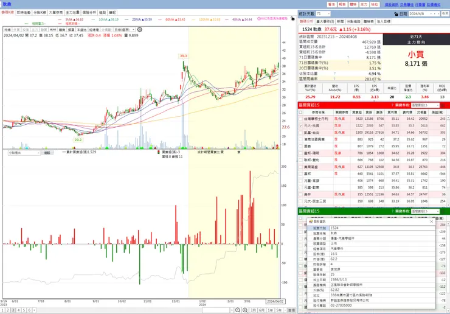Set chart range with 6月 button
The height and width of the screenshot is (314, 450).
point(261,310)
